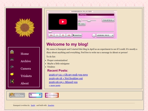Click the sunflower logo image
Image resolution: width=148 pixels, height=111 pixels.
pos(25,28)
